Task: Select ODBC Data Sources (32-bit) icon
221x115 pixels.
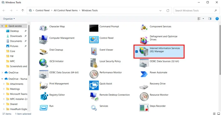Action: pos(144,63)
